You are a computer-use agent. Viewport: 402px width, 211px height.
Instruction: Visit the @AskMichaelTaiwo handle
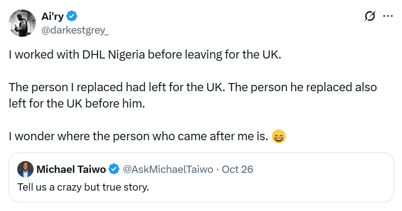click(x=168, y=170)
